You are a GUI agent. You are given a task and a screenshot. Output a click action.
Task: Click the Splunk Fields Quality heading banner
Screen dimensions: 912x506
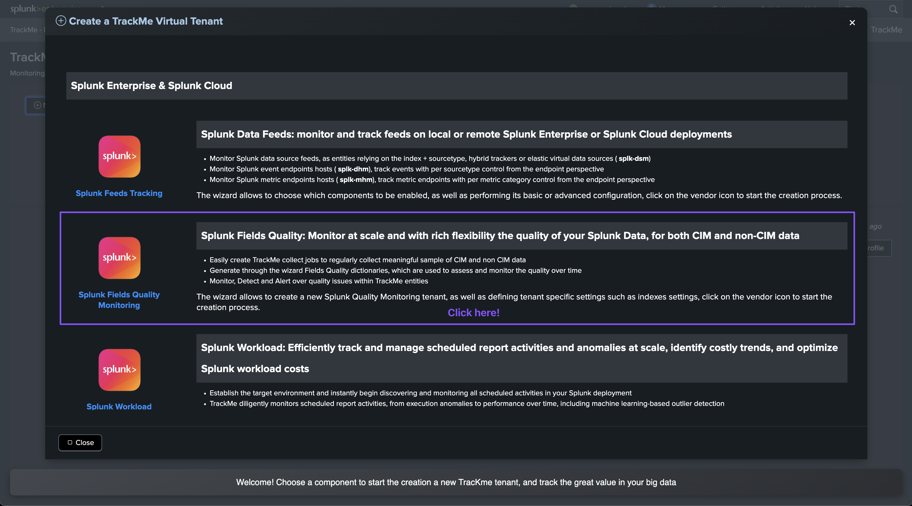pyautogui.click(x=522, y=236)
